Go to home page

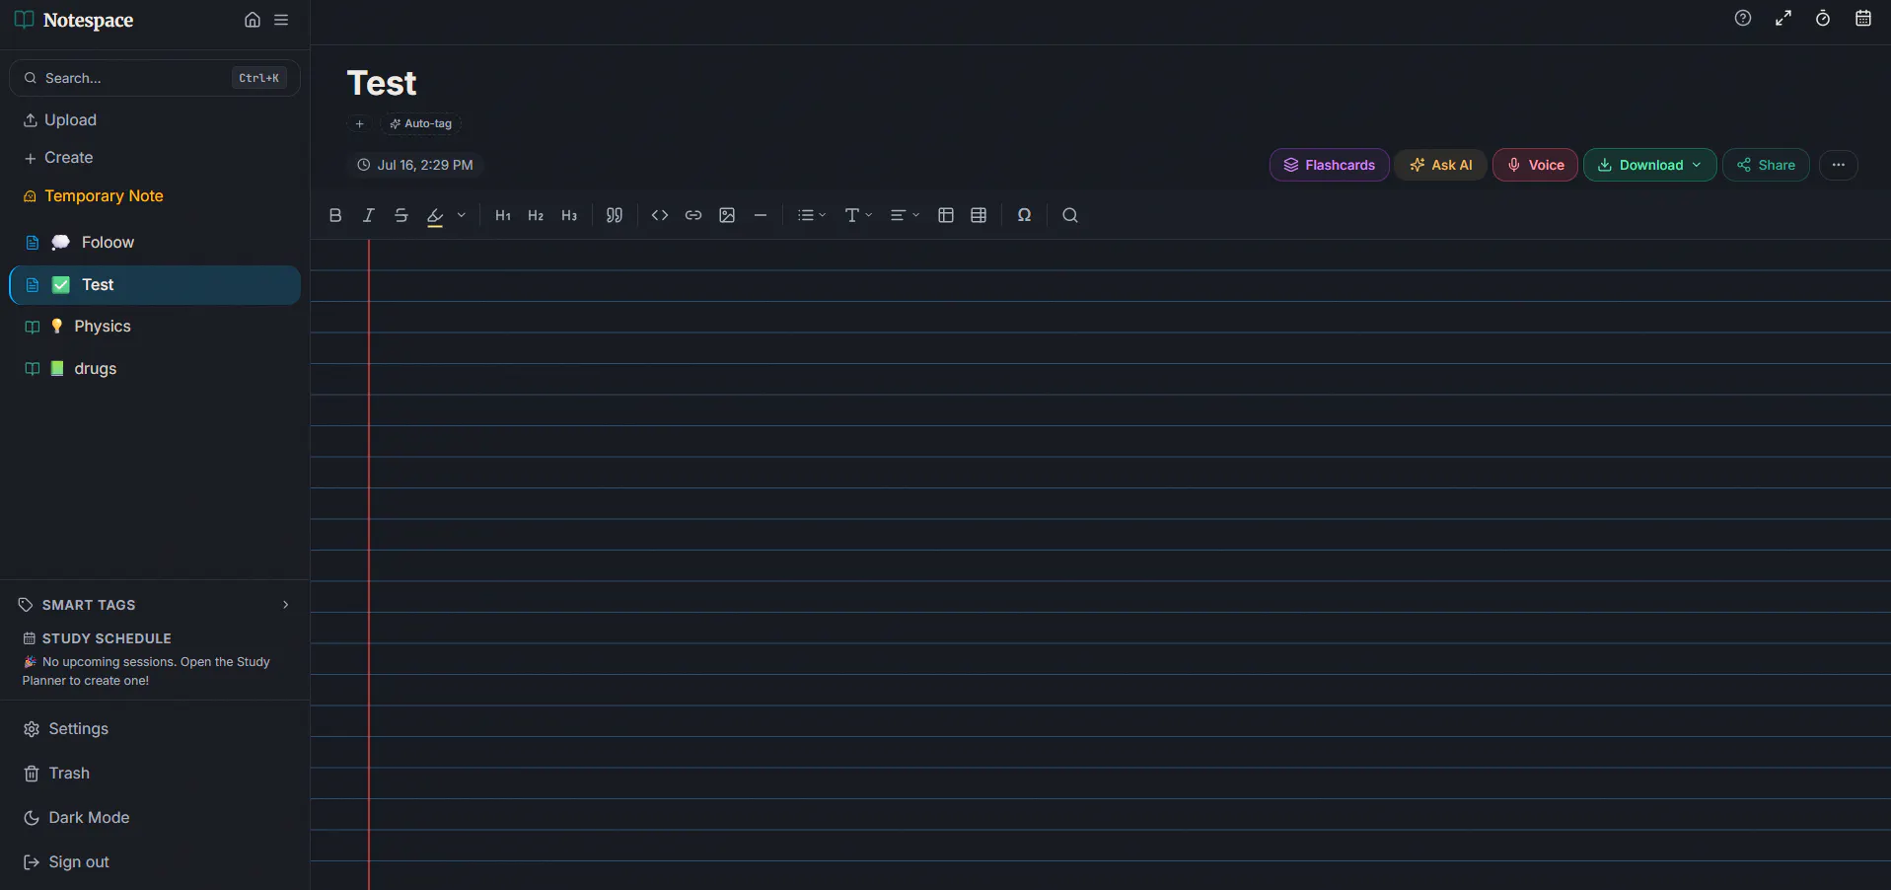point(253,20)
